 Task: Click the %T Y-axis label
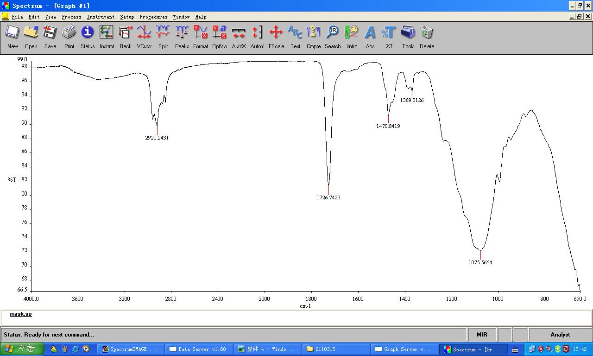(12, 179)
